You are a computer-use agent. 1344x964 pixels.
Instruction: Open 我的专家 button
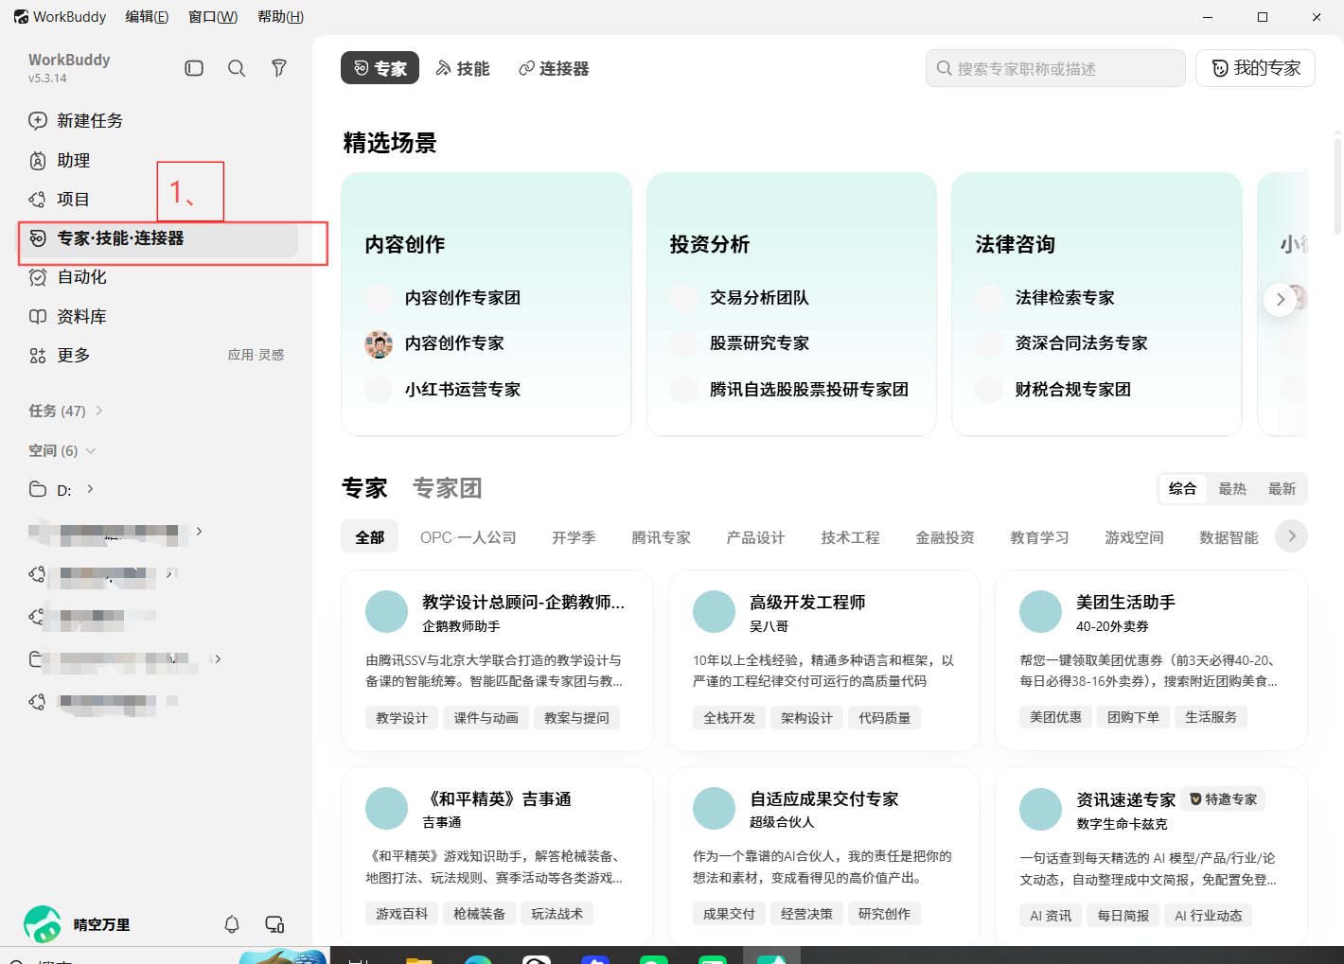pyautogui.click(x=1255, y=68)
